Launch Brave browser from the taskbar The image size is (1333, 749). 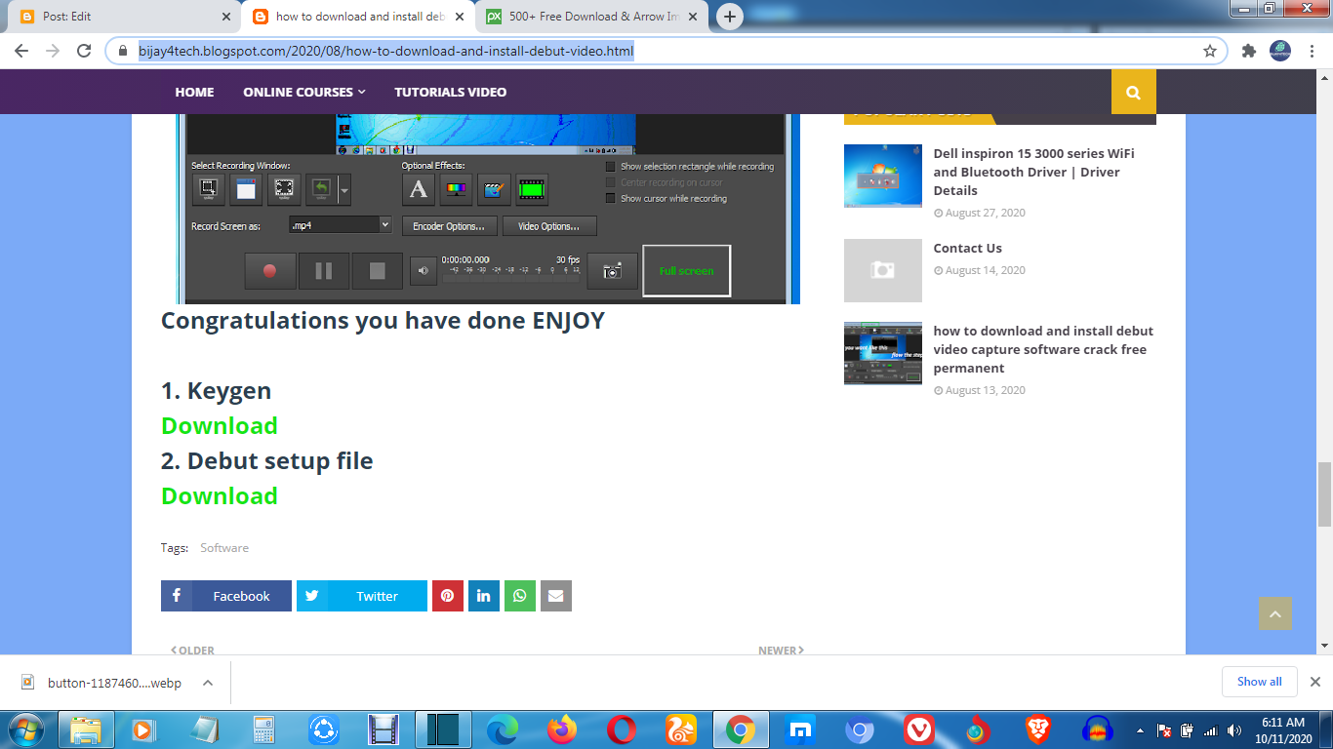1037,729
